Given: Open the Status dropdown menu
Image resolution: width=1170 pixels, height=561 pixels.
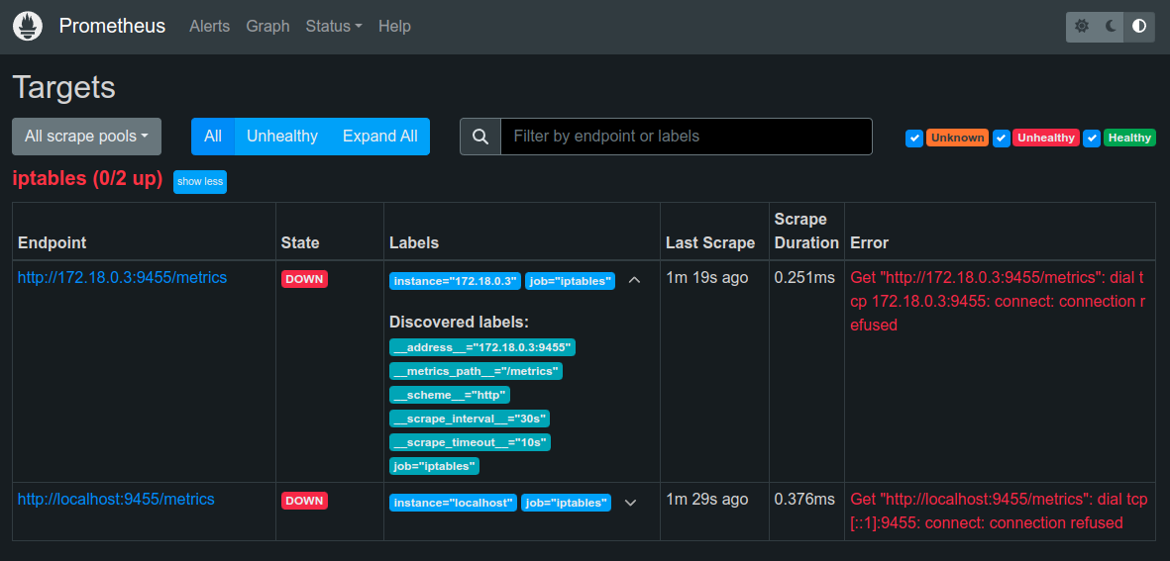Looking at the screenshot, I should coord(334,26).
